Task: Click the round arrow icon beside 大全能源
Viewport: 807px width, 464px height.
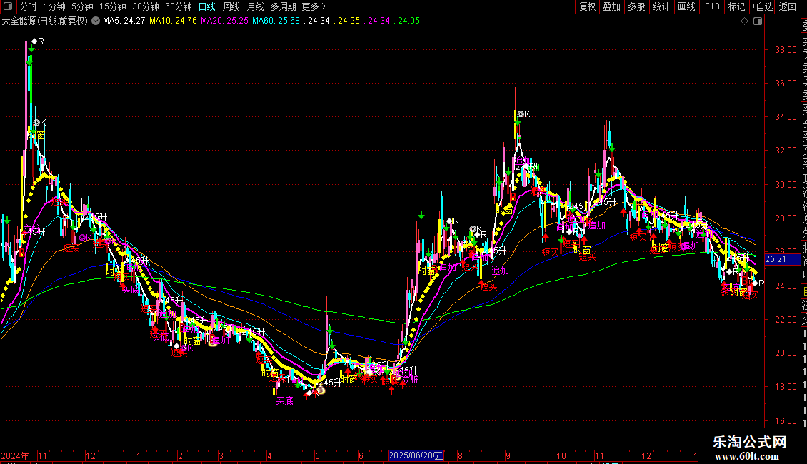Action: [x=96, y=21]
